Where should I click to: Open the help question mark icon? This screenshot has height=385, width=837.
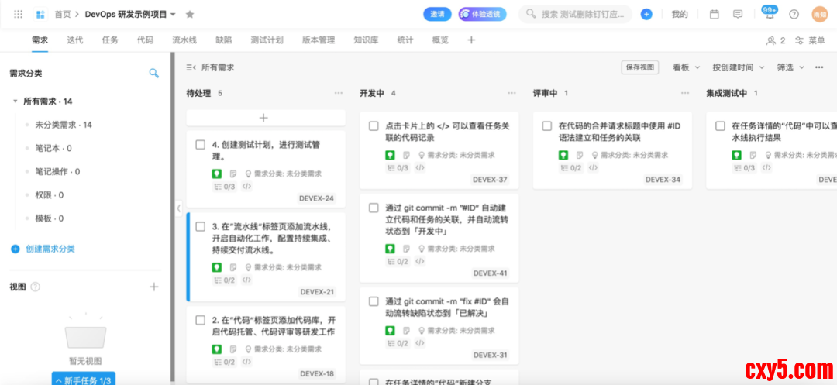794,14
